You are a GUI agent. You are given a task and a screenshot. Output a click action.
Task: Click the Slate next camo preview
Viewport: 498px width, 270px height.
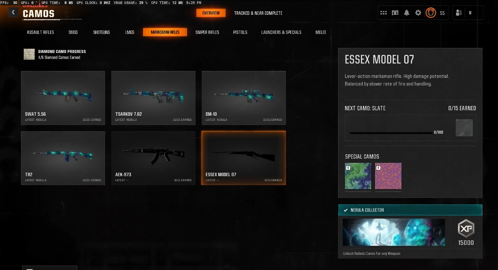click(465, 128)
